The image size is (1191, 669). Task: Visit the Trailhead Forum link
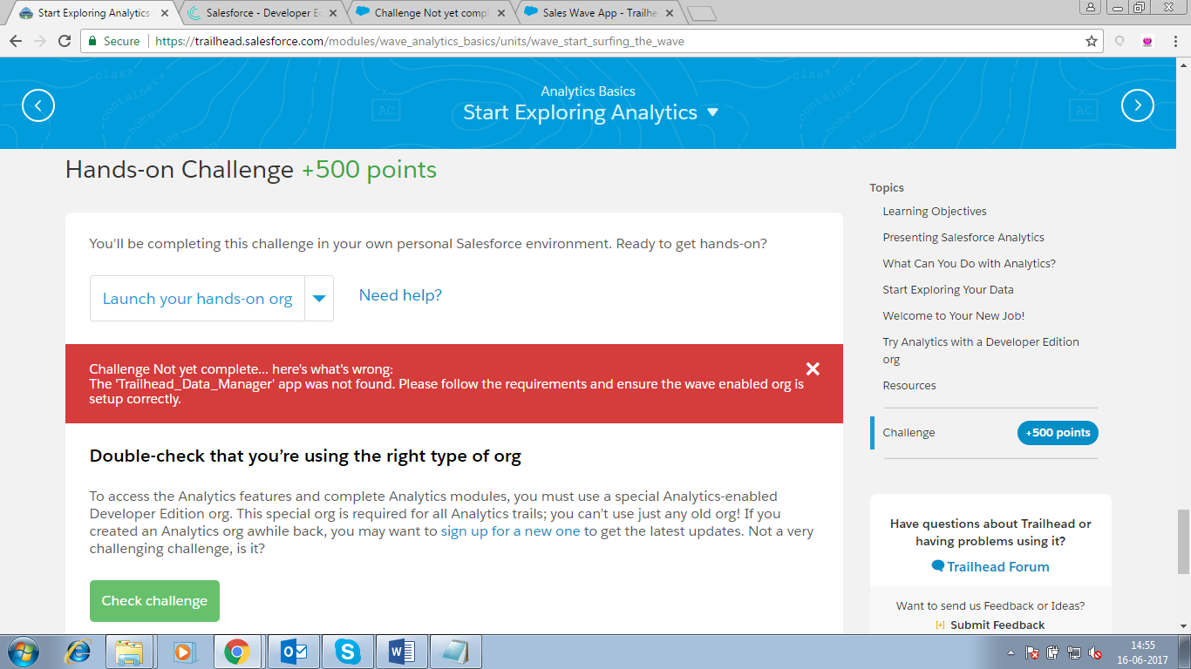click(x=998, y=566)
